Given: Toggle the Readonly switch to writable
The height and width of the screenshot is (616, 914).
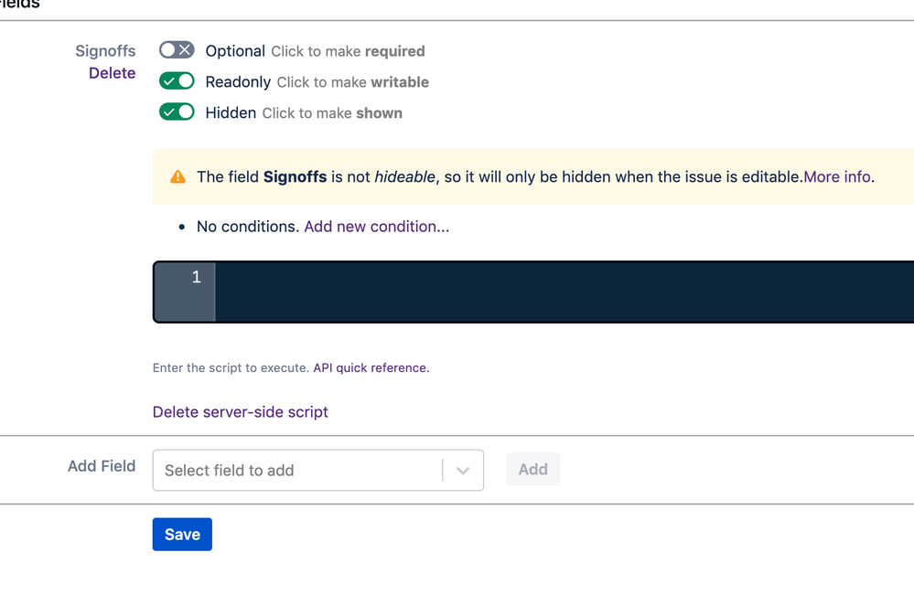Looking at the screenshot, I should tap(177, 81).
